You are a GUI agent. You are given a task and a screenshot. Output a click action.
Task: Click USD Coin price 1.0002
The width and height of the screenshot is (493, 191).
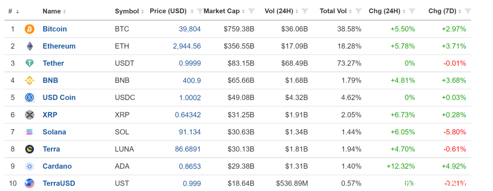point(190,98)
